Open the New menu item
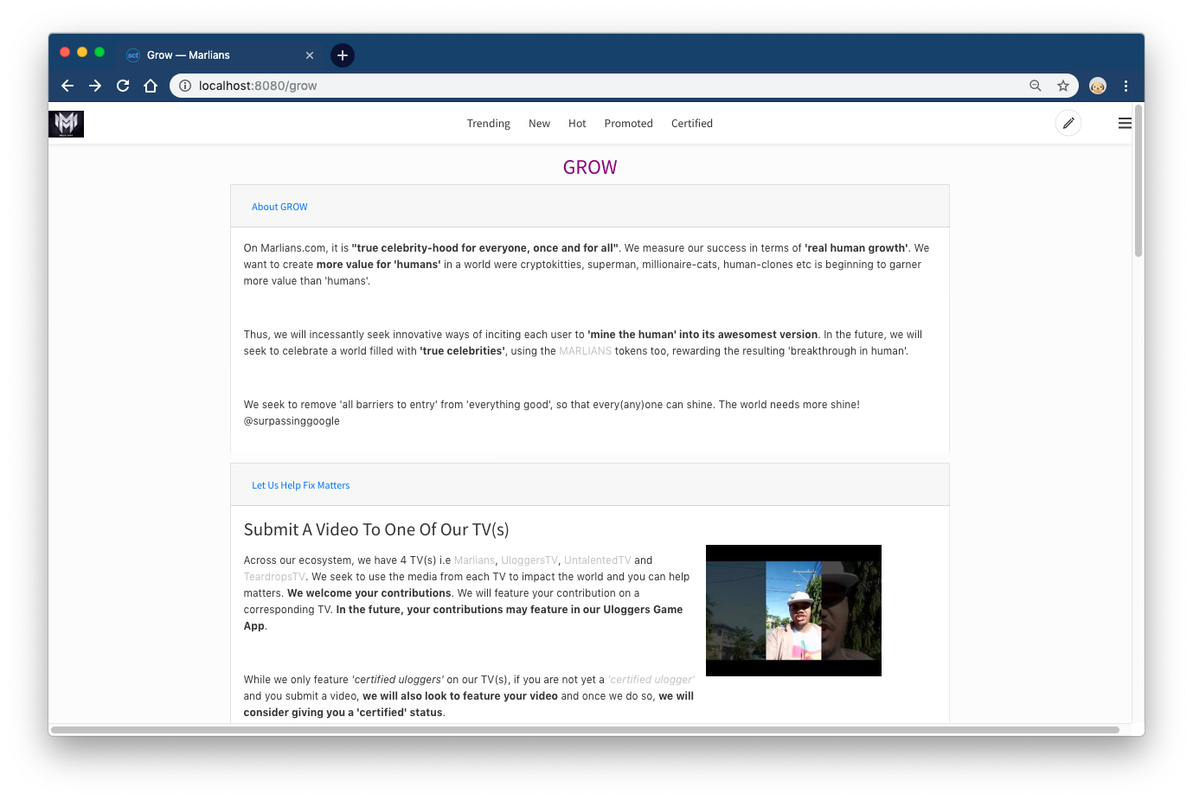Image resolution: width=1193 pixels, height=800 pixels. pos(539,124)
